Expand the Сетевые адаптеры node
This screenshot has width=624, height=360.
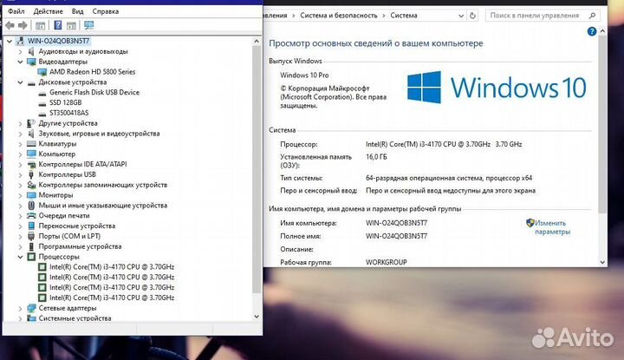pyautogui.click(x=20, y=308)
